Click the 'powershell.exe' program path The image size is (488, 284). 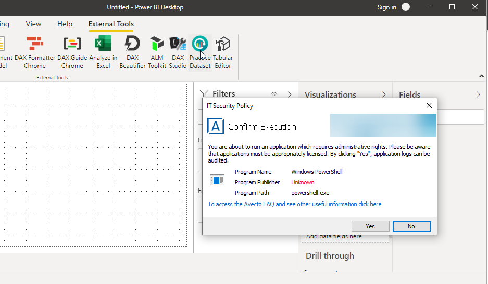(x=310, y=193)
